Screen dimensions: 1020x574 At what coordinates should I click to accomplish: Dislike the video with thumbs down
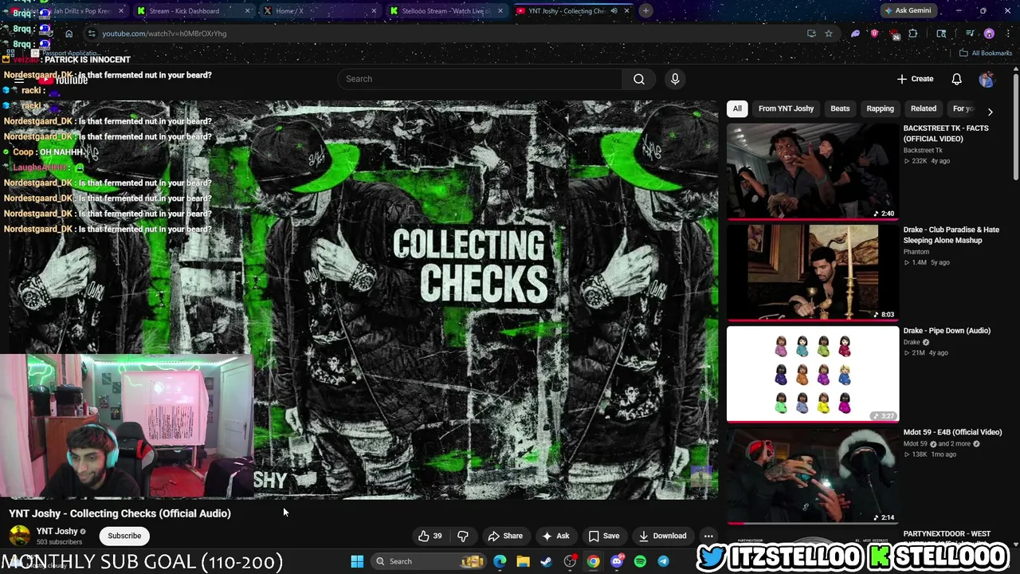pos(463,536)
